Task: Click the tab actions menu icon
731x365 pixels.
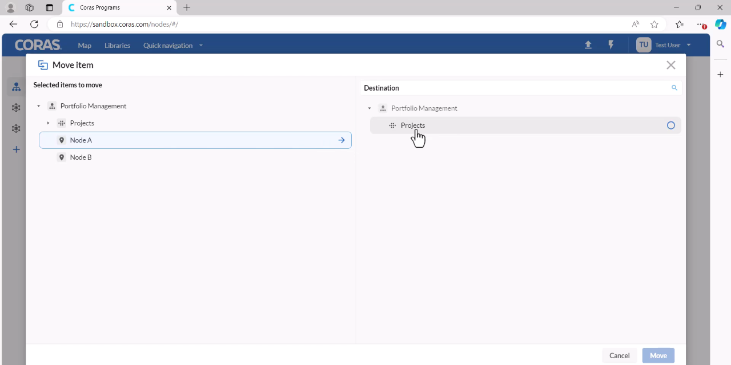Action: [x=50, y=7]
